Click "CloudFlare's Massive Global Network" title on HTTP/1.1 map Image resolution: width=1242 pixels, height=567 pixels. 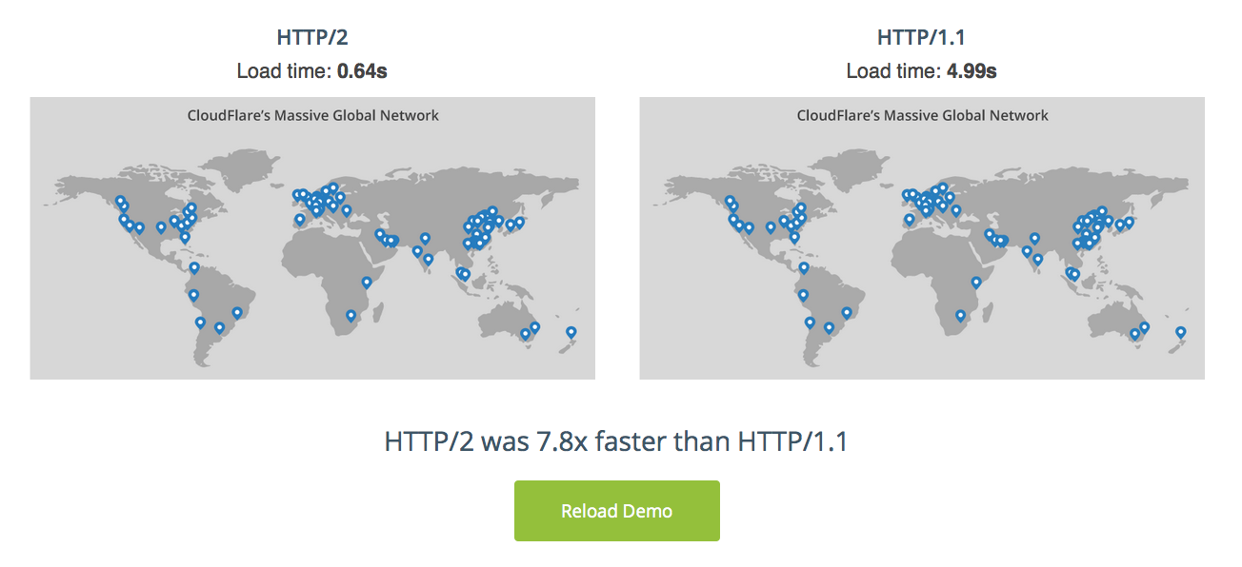point(922,115)
